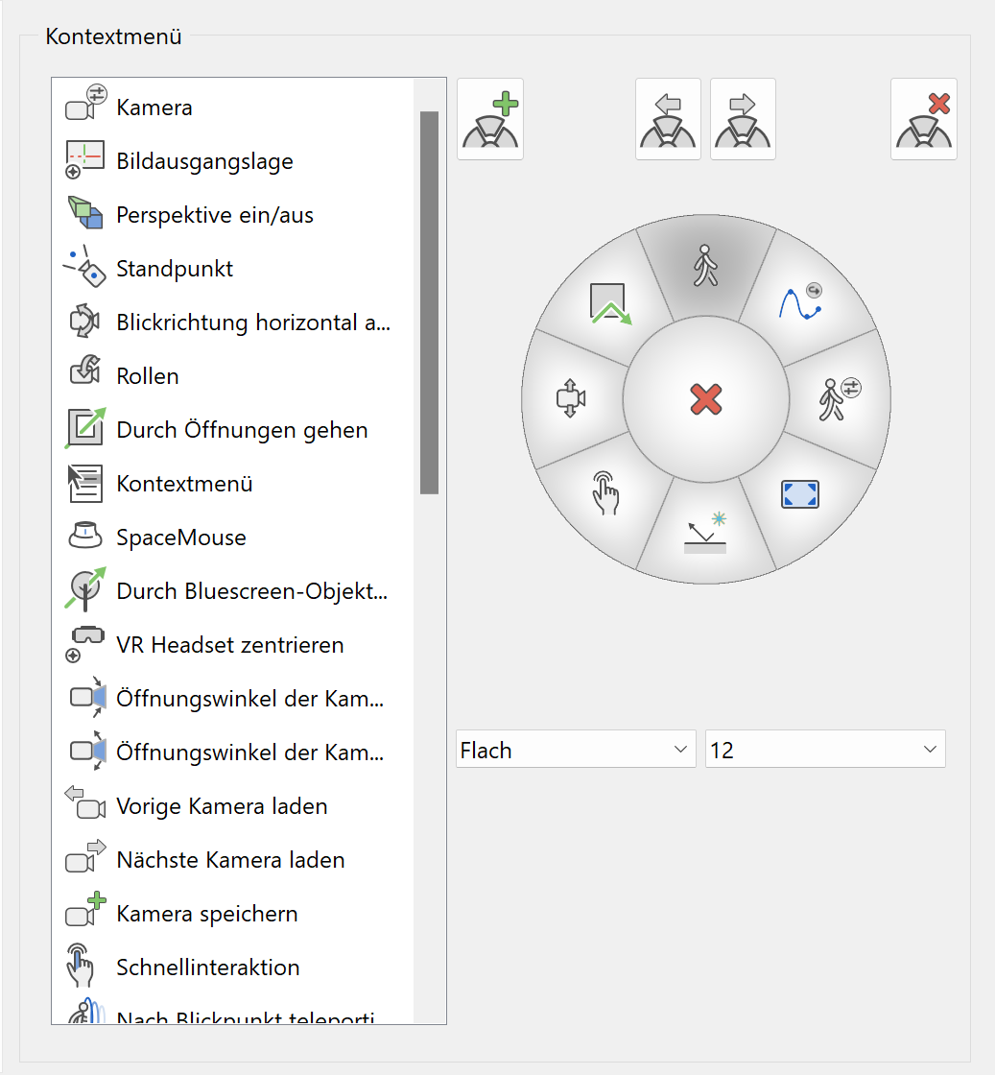Select Durch Bluescreen-Objekt... entry
995x1075 pixels.
(x=232, y=591)
